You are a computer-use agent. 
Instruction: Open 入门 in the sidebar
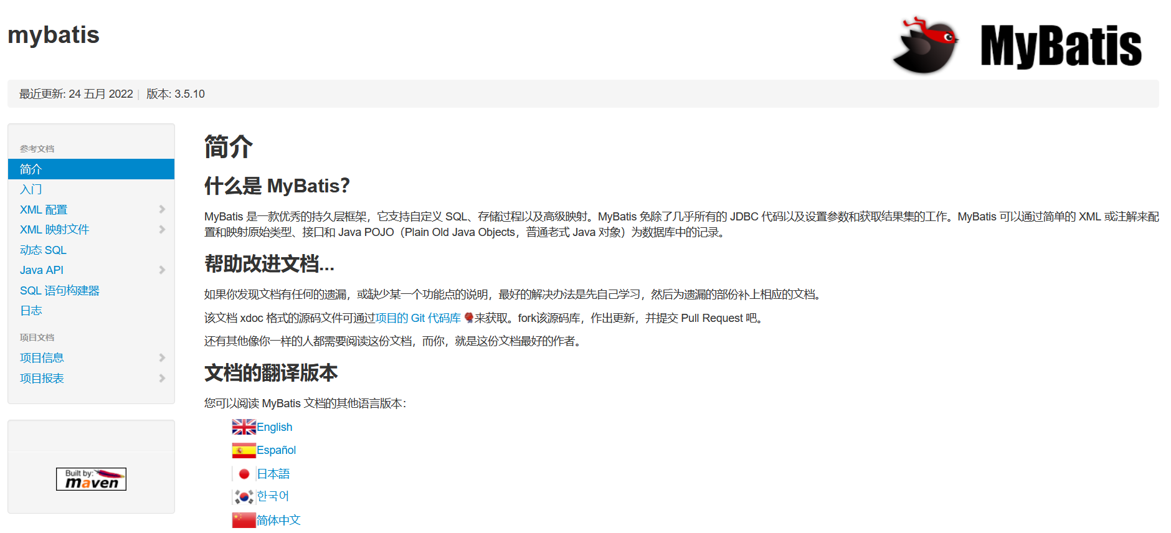point(31,189)
